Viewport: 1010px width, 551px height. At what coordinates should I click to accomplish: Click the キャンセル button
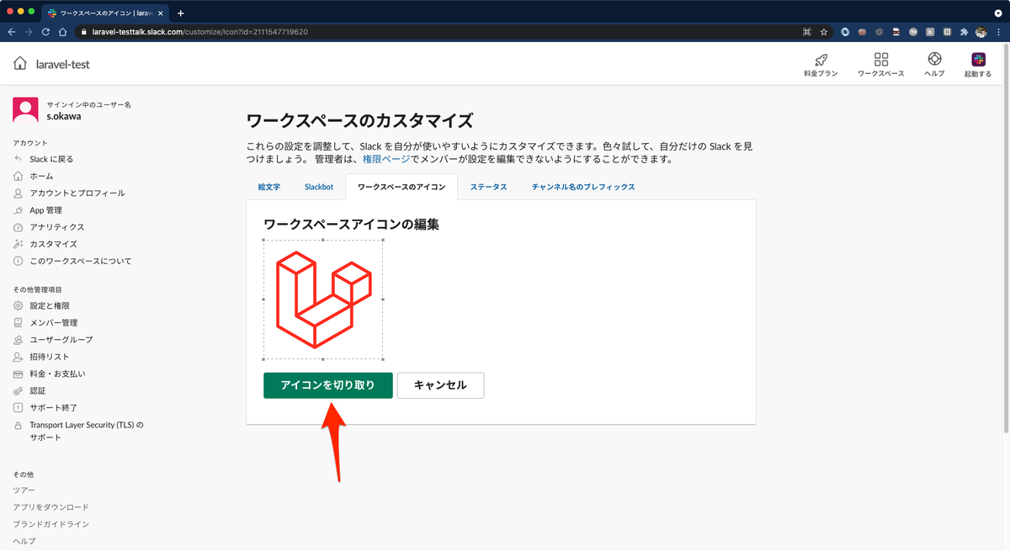(x=440, y=385)
